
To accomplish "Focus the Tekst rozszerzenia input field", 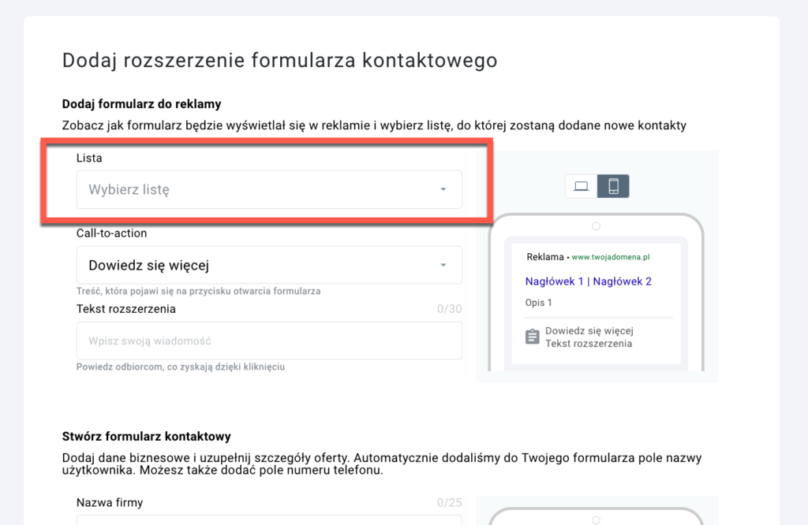I will point(269,341).
